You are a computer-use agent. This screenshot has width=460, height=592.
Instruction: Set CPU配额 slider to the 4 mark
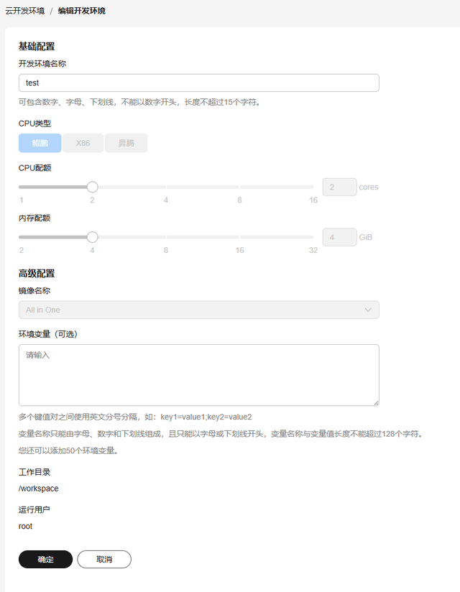(166, 187)
